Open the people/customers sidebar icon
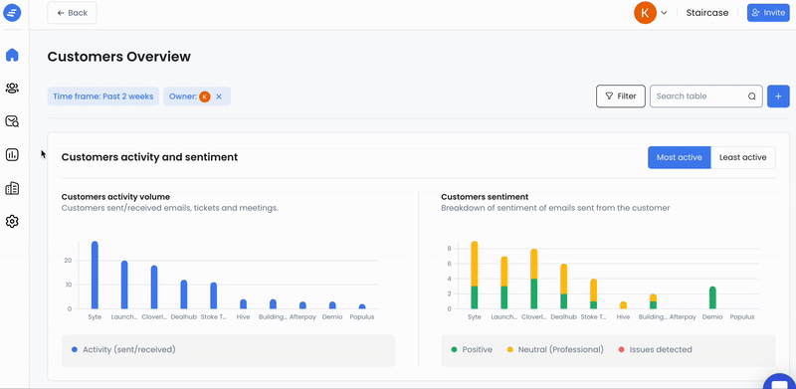Screen dimensions: 796x389 [x=12, y=89]
